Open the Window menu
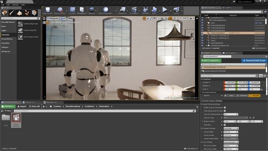Viewport: 268px width, 151px height. (x=15, y=5)
